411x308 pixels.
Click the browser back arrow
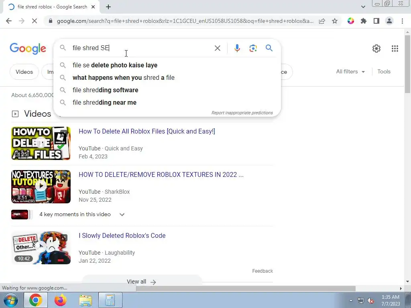point(9,21)
